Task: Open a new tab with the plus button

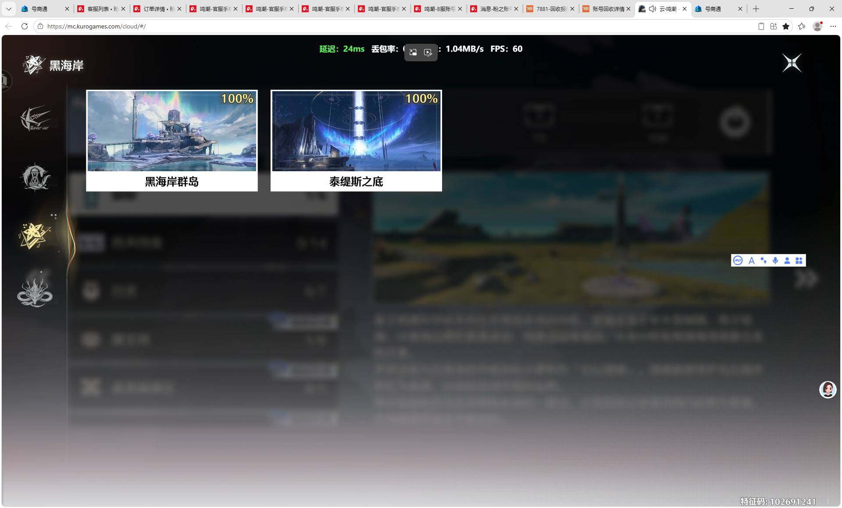Action: (x=756, y=9)
